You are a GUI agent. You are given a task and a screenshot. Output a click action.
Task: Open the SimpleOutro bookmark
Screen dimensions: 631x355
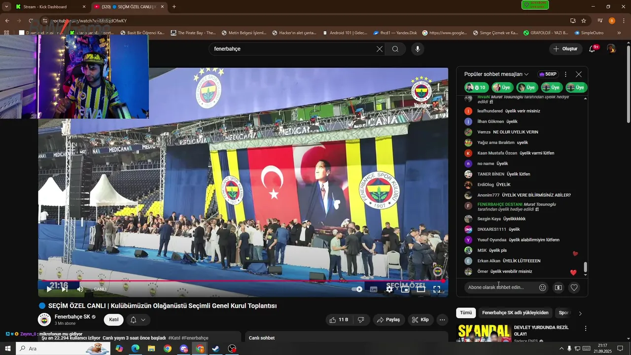coord(589,33)
